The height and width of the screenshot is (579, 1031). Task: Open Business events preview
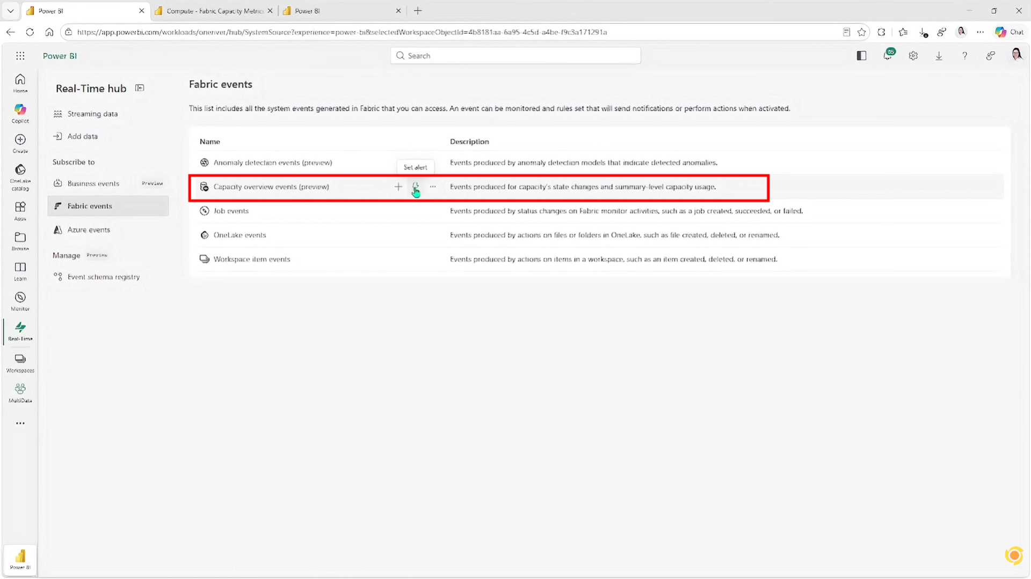point(108,183)
